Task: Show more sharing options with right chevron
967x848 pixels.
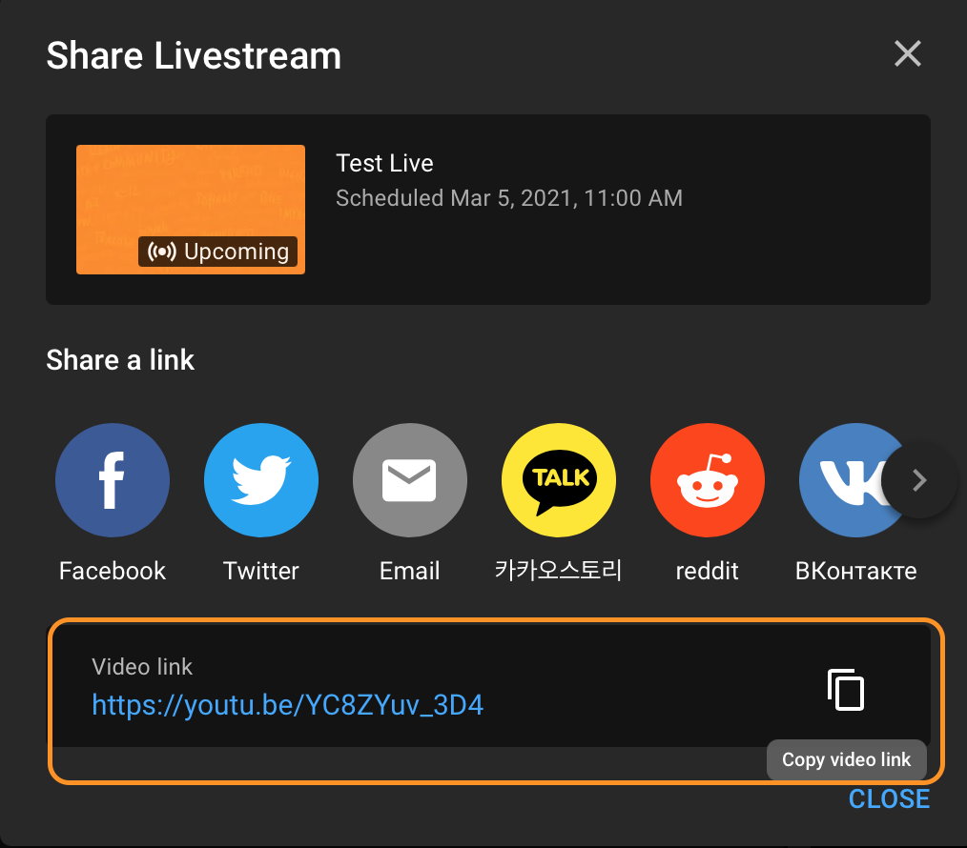Action: pyautogui.click(x=919, y=480)
